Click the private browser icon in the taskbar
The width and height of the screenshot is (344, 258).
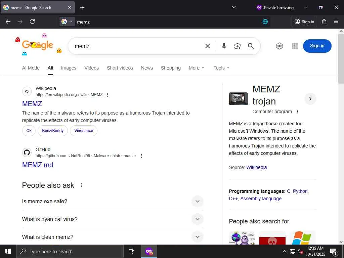tap(149, 251)
